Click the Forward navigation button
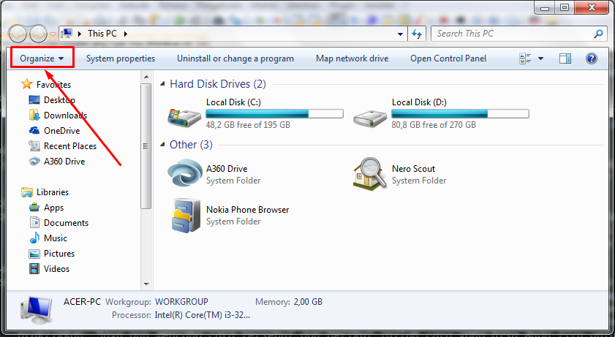The width and height of the screenshot is (615, 337). (38, 34)
